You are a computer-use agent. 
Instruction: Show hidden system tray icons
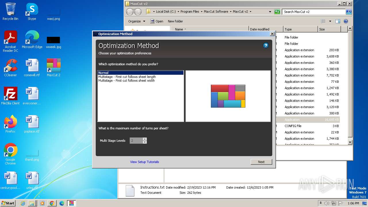tap(321, 203)
